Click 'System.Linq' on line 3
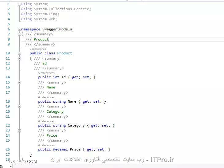224x168 pixels. (45, 14)
